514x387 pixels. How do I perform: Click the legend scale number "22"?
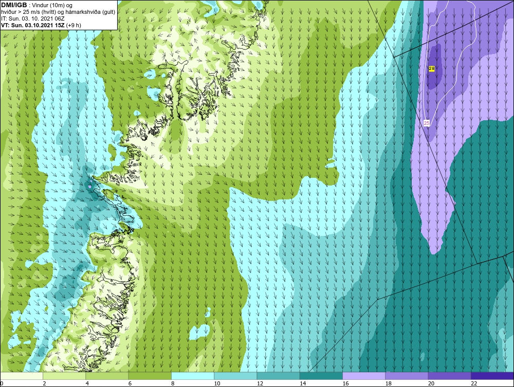point(474,384)
